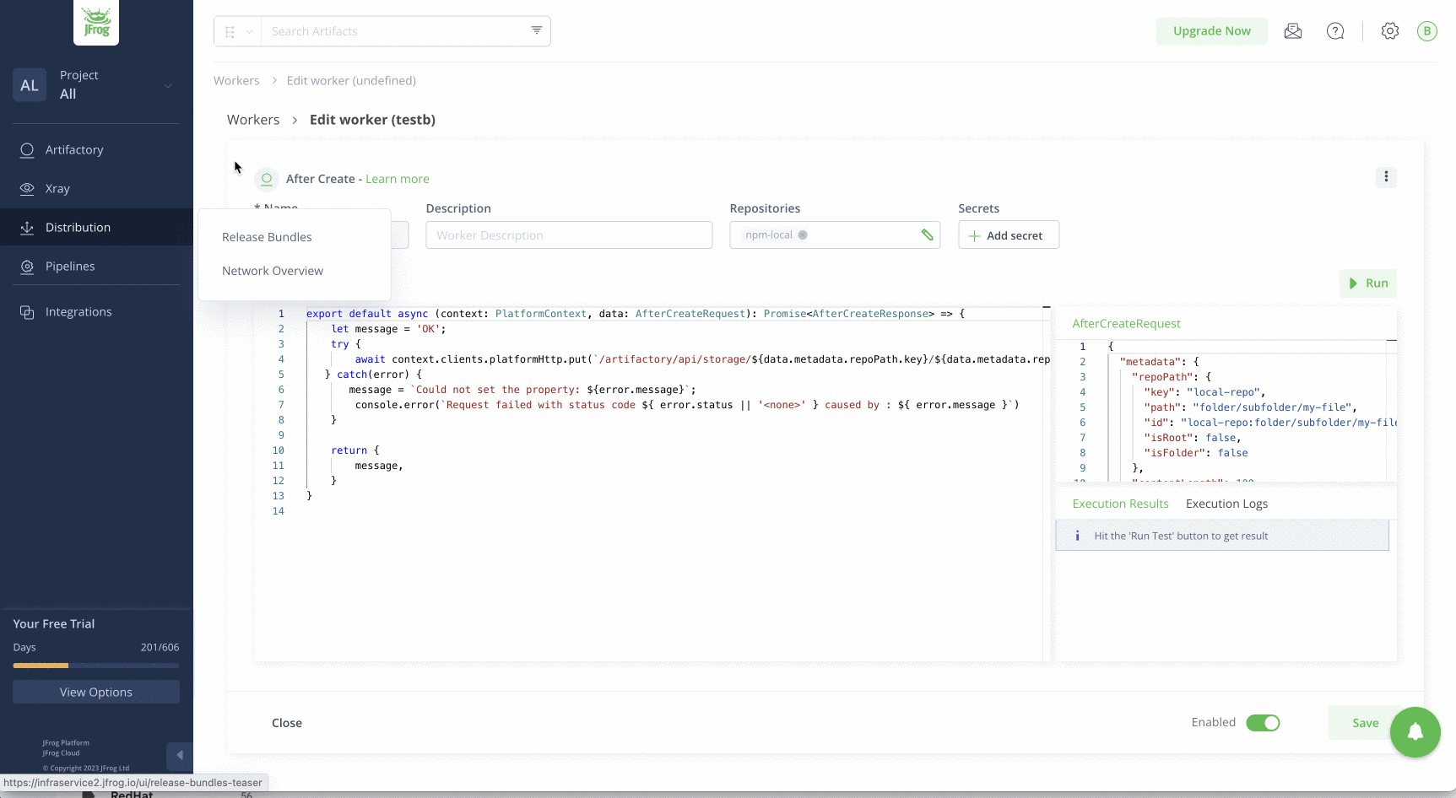The height and width of the screenshot is (798, 1456).
Task: Click the green bell notification button
Action: click(x=1415, y=732)
